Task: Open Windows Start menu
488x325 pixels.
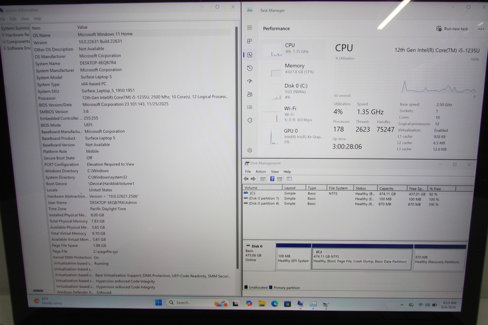Action: tap(159, 302)
